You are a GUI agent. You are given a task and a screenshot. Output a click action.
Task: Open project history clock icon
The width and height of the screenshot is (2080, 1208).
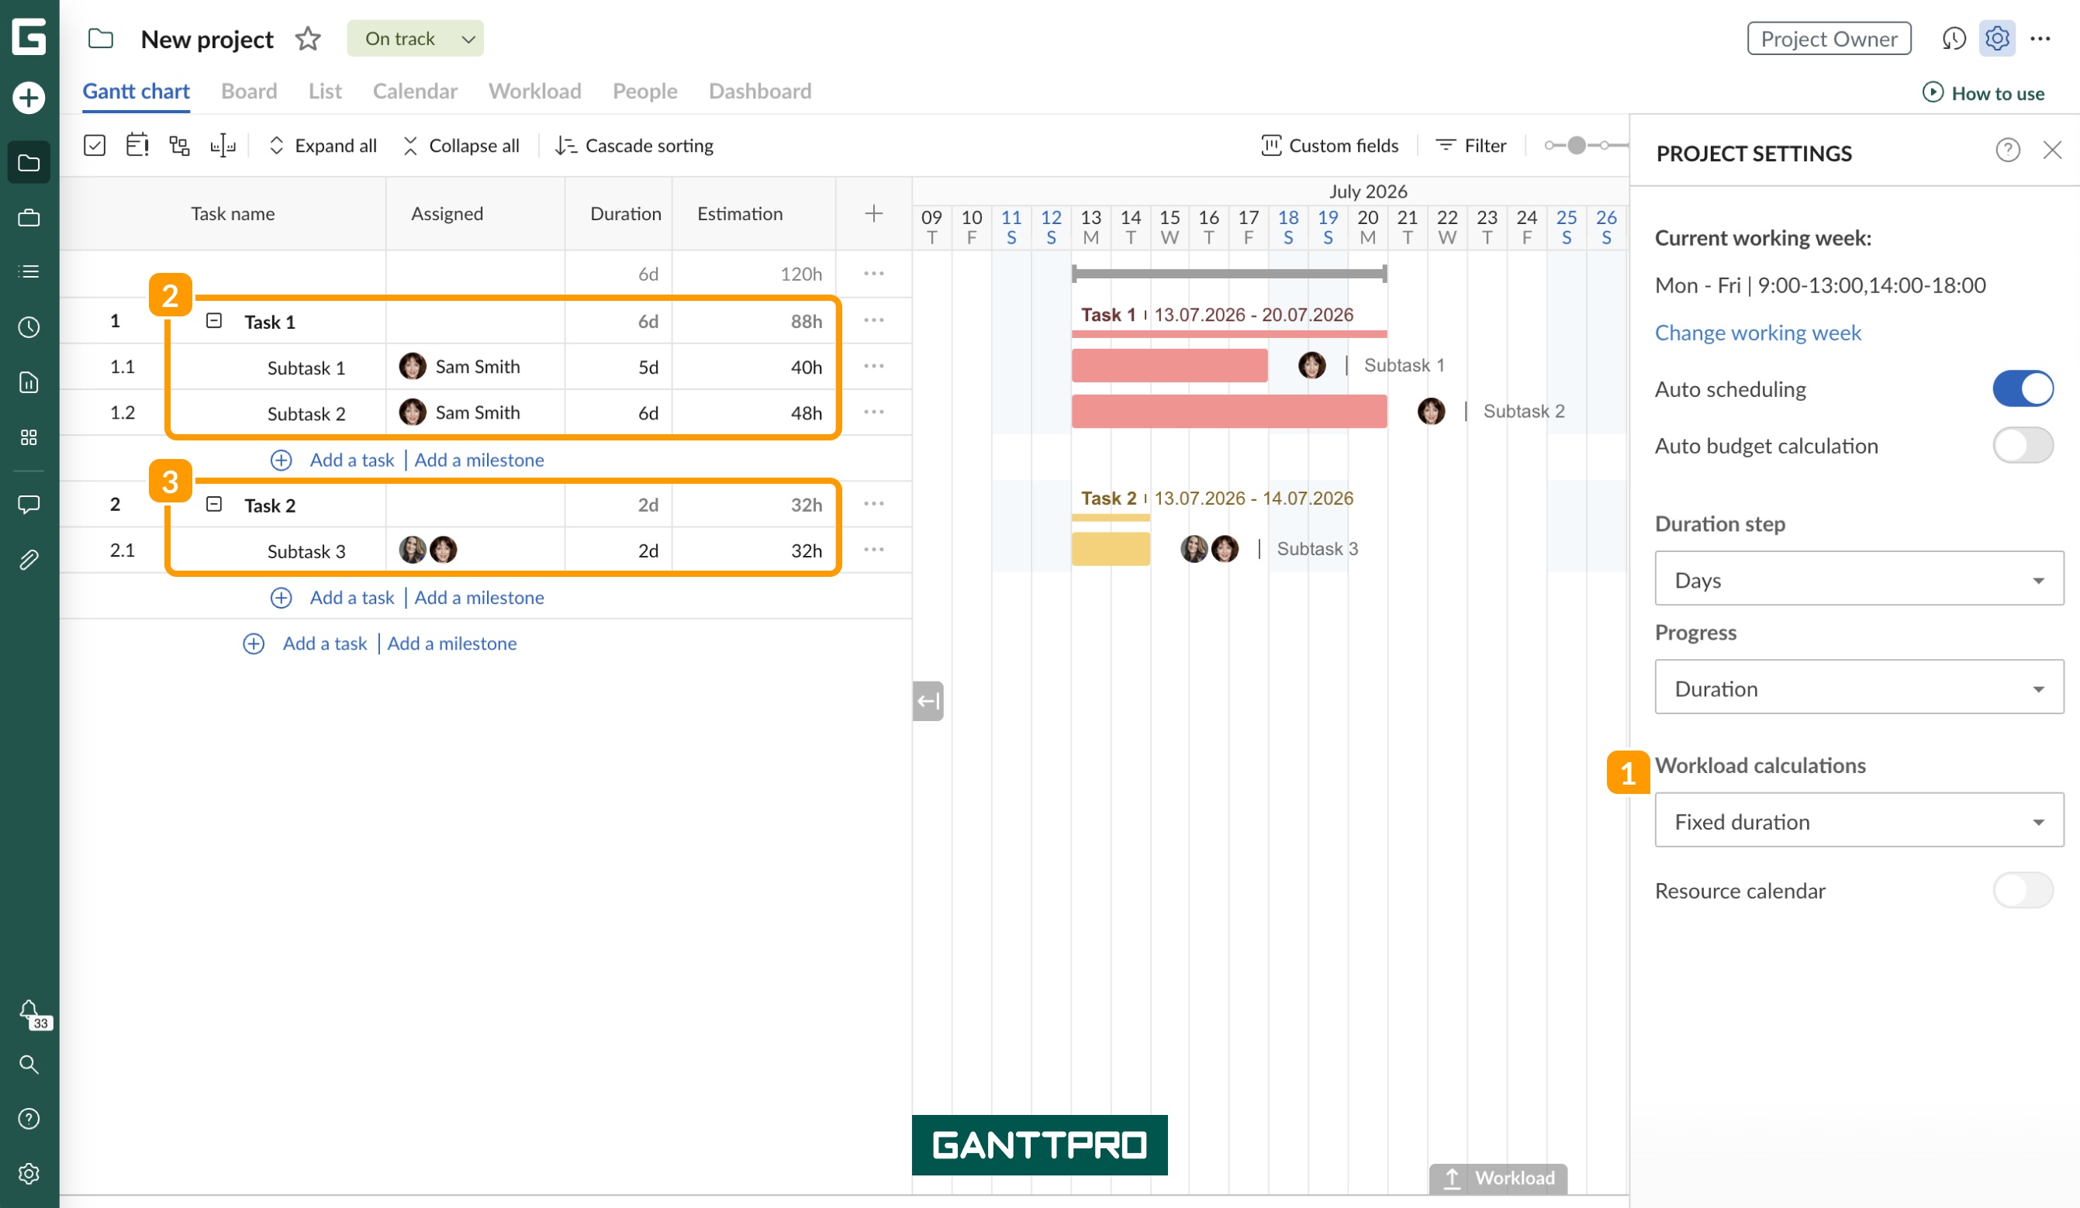coord(1954,39)
